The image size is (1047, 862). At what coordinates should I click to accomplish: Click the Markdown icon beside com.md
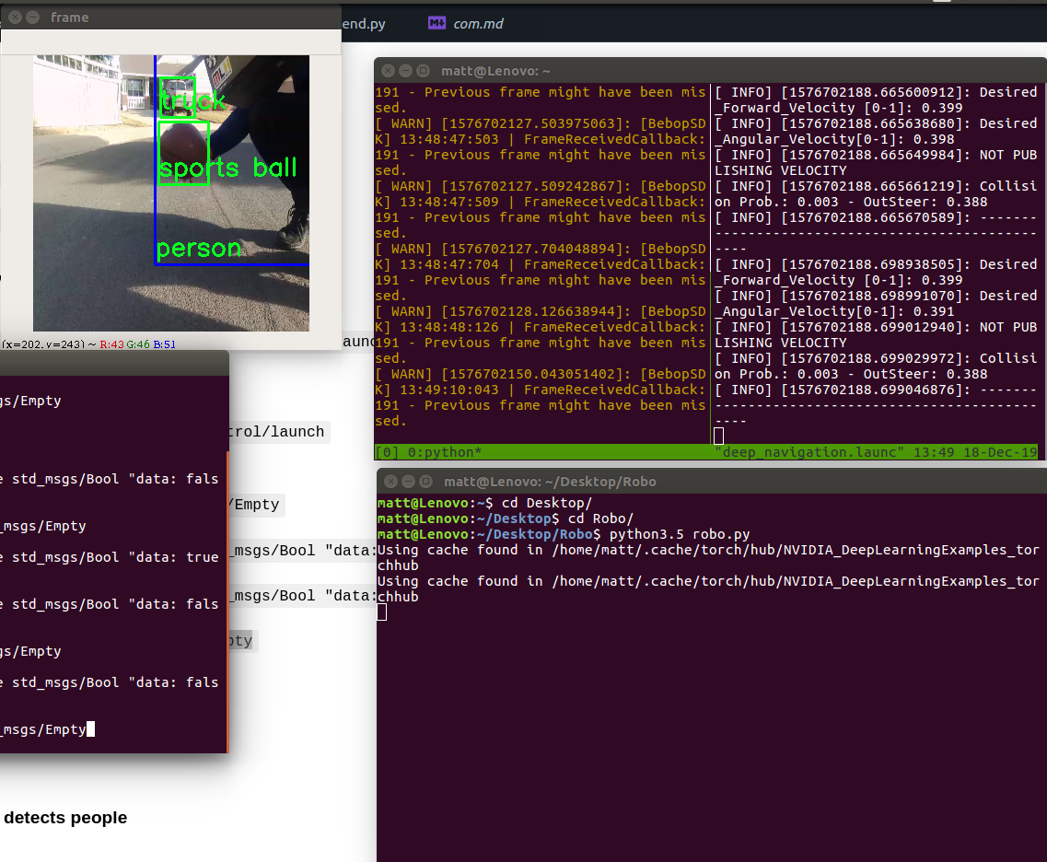pos(436,23)
